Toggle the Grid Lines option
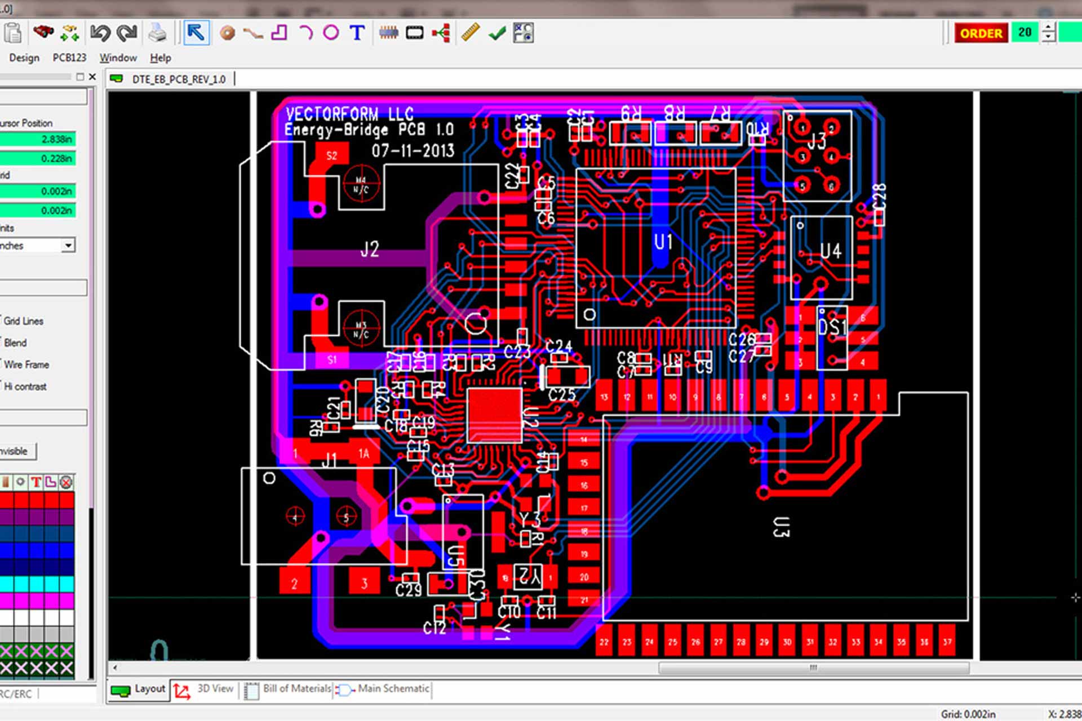 (23, 321)
